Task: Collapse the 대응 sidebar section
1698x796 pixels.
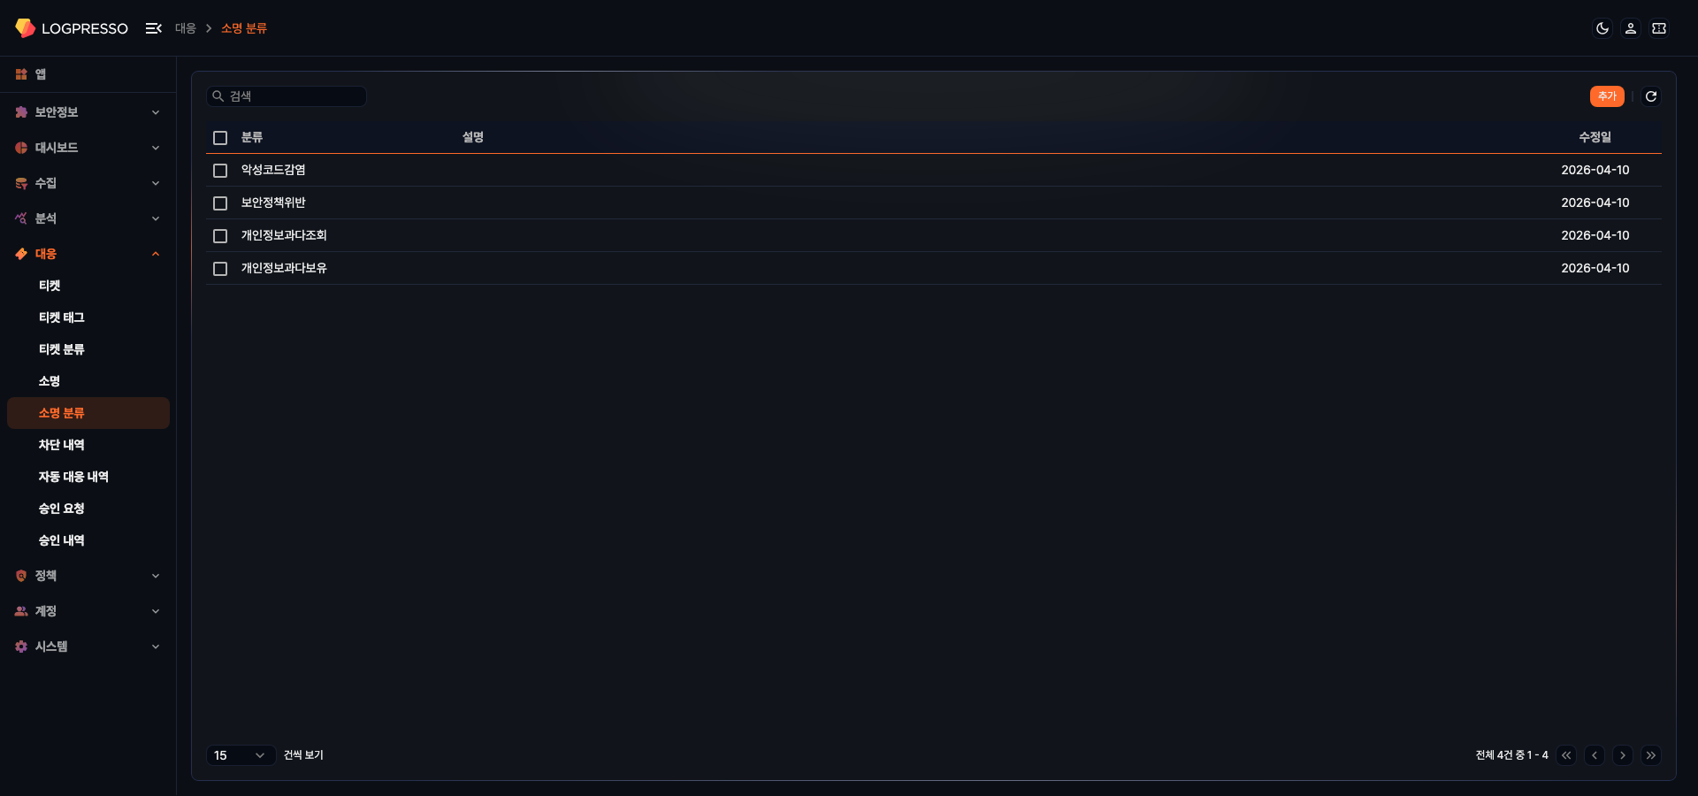Action: click(x=87, y=254)
